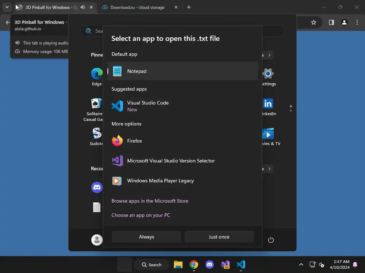Launch Movies & TV pinned app
Viewport: 365px width, 273px height.
[x=270, y=136]
